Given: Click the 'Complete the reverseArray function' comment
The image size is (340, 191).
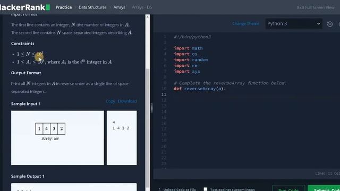Looking at the screenshot, I should point(230,83).
